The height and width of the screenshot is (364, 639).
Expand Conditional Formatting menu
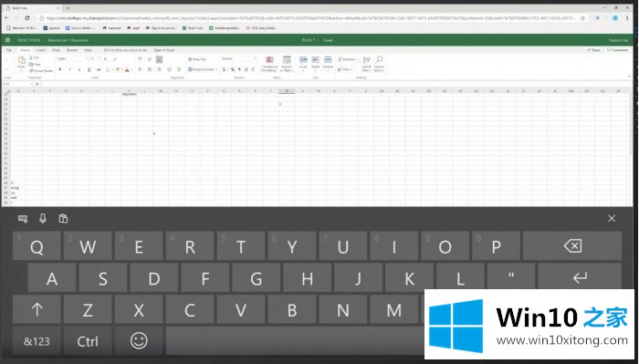click(269, 65)
